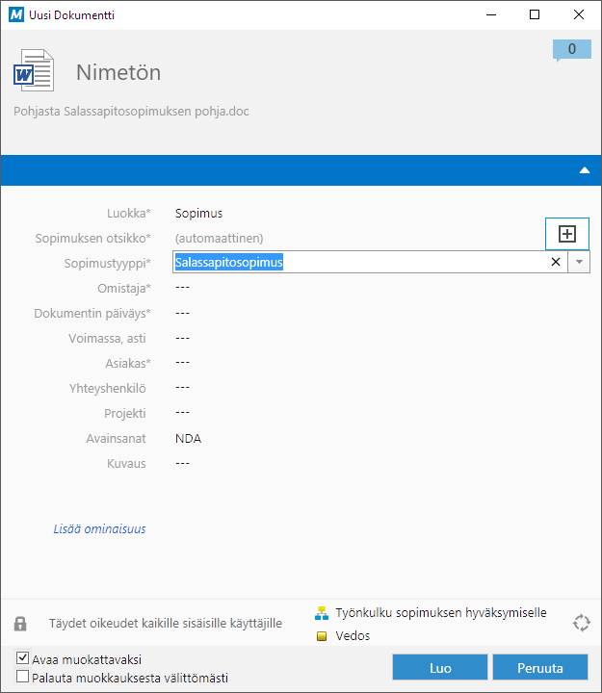Edit the Avainsanat value NDA
Viewport: 602px width, 693px height.
point(188,438)
